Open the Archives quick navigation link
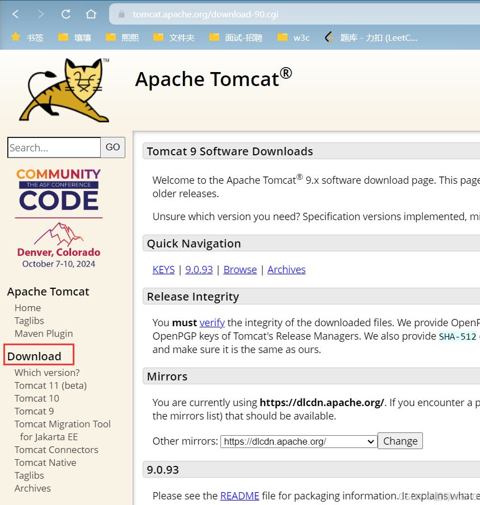 point(286,269)
